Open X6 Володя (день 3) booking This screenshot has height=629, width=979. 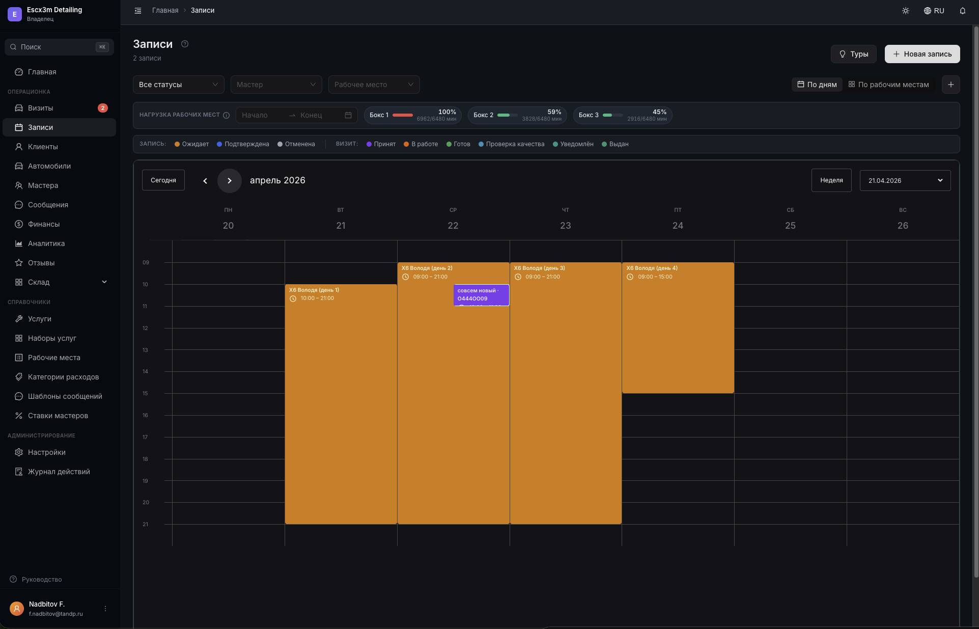(566, 393)
